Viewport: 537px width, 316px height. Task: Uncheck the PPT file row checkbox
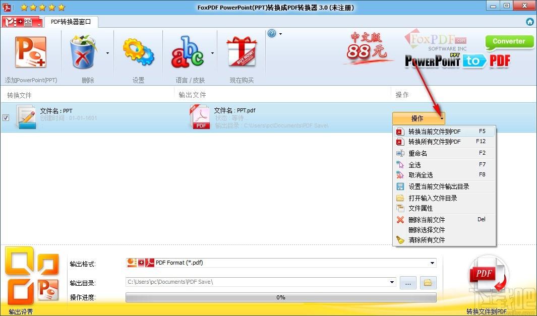pos(6,118)
